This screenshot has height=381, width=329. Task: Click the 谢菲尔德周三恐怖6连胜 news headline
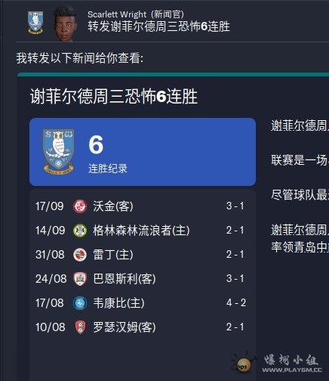click(114, 97)
